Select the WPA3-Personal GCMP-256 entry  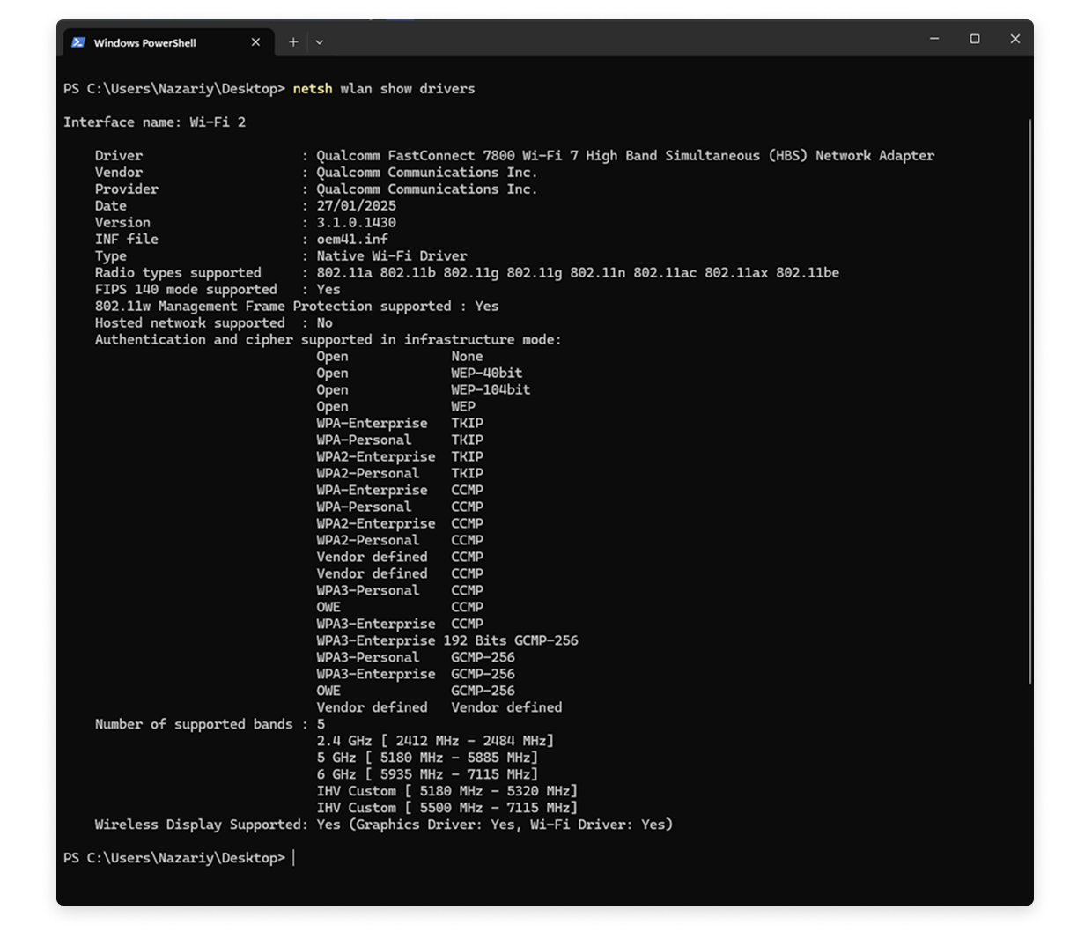(x=415, y=656)
